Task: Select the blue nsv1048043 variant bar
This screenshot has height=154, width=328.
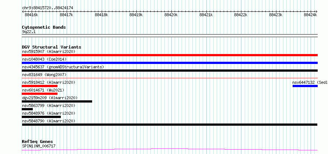Action: pos(170,63)
